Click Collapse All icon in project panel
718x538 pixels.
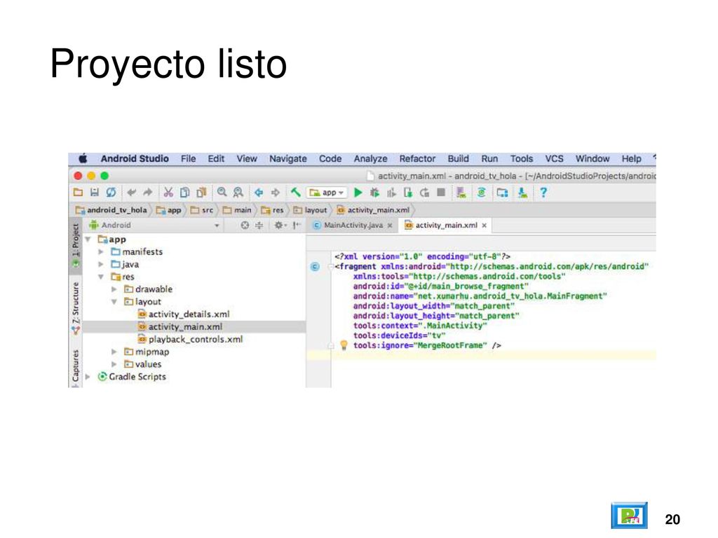click(x=259, y=225)
